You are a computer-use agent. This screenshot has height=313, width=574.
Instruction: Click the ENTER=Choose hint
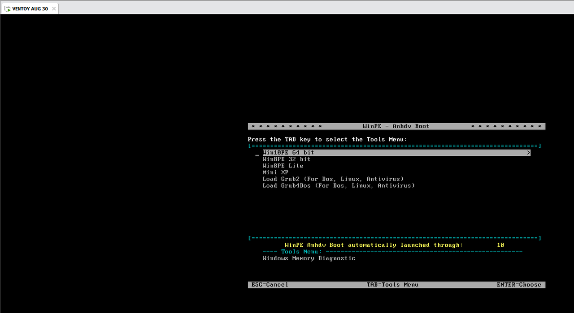[x=519, y=285]
